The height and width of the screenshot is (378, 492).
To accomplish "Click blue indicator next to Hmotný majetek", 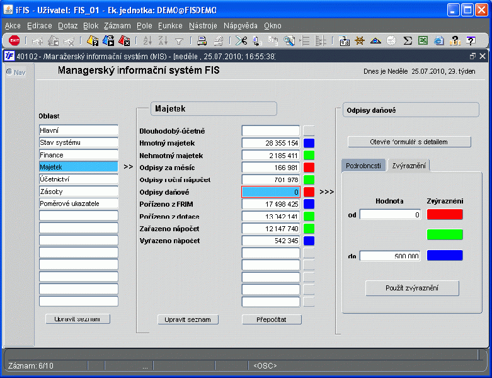I will click(x=309, y=143).
